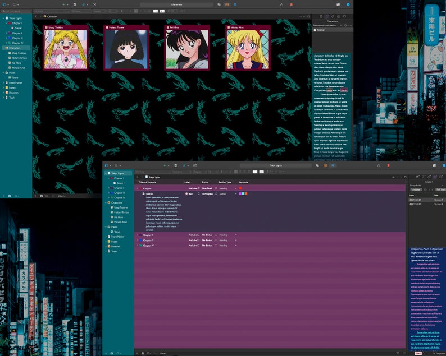
Task: Select Trash in Characters window binder
Action: tap(11, 98)
